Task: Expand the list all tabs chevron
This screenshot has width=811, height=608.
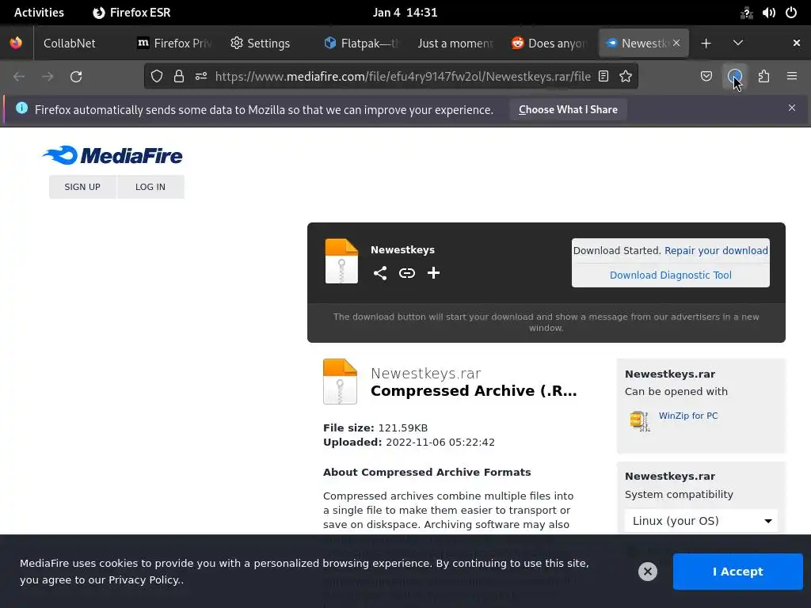Action: coord(738,43)
